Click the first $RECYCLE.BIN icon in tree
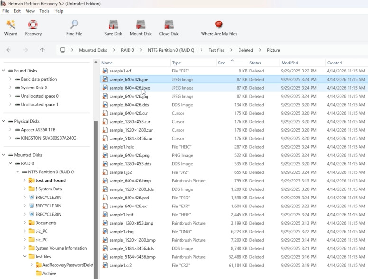The height and width of the screenshot is (279, 368). point(32,197)
